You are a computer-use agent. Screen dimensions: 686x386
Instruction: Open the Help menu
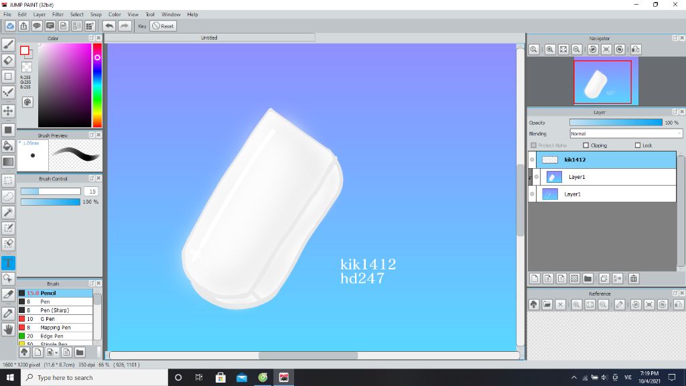coord(192,15)
